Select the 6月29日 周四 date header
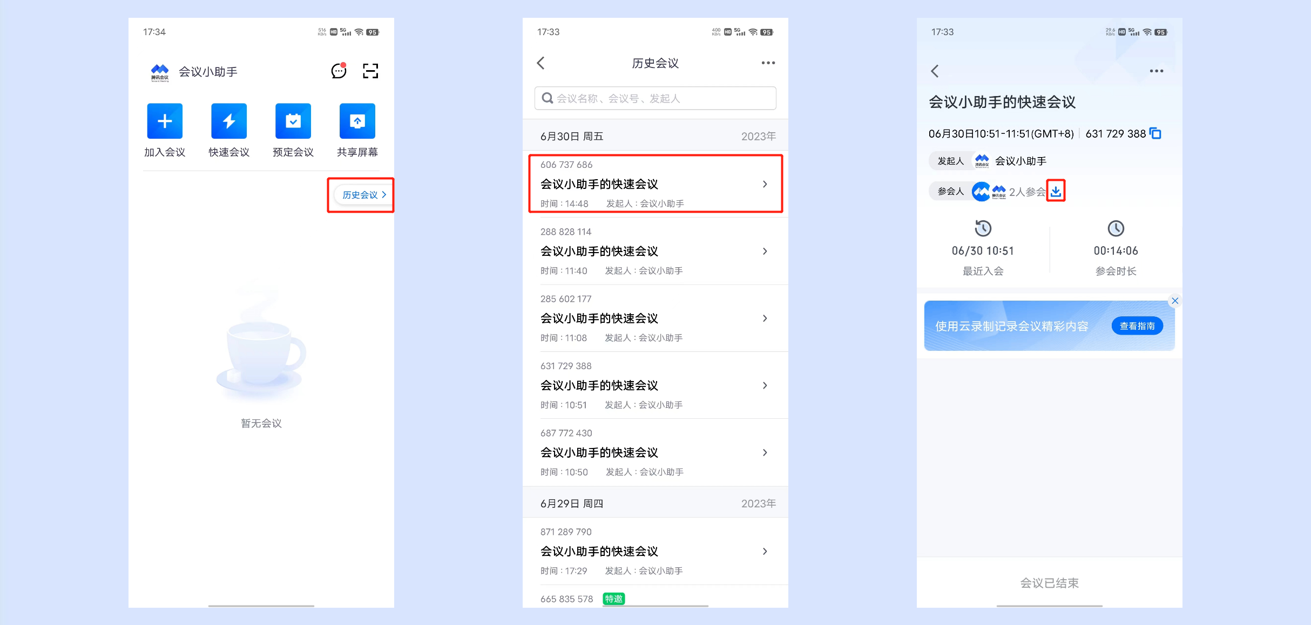Screen dimensions: 1311x625 pyautogui.click(x=655, y=503)
